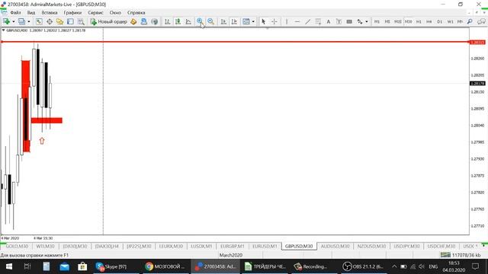Select the equidistant channel tool icon

318,21
